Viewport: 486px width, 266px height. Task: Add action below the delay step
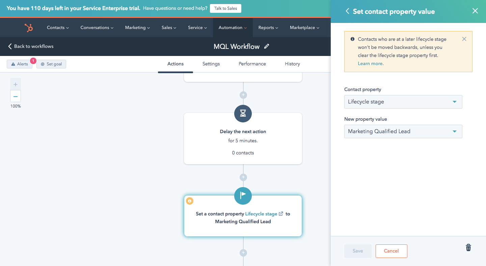[x=243, y=177]
